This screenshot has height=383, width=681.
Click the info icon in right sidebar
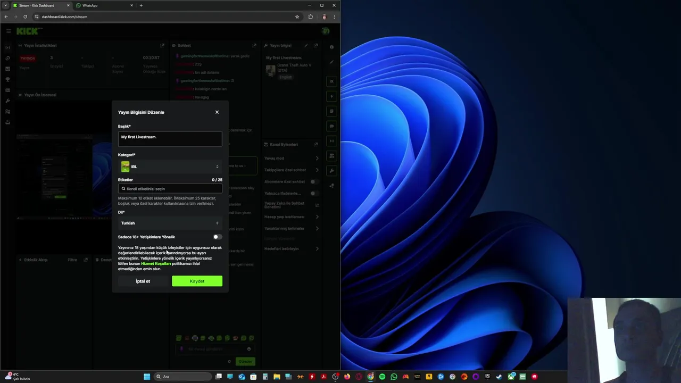[331, 47]
